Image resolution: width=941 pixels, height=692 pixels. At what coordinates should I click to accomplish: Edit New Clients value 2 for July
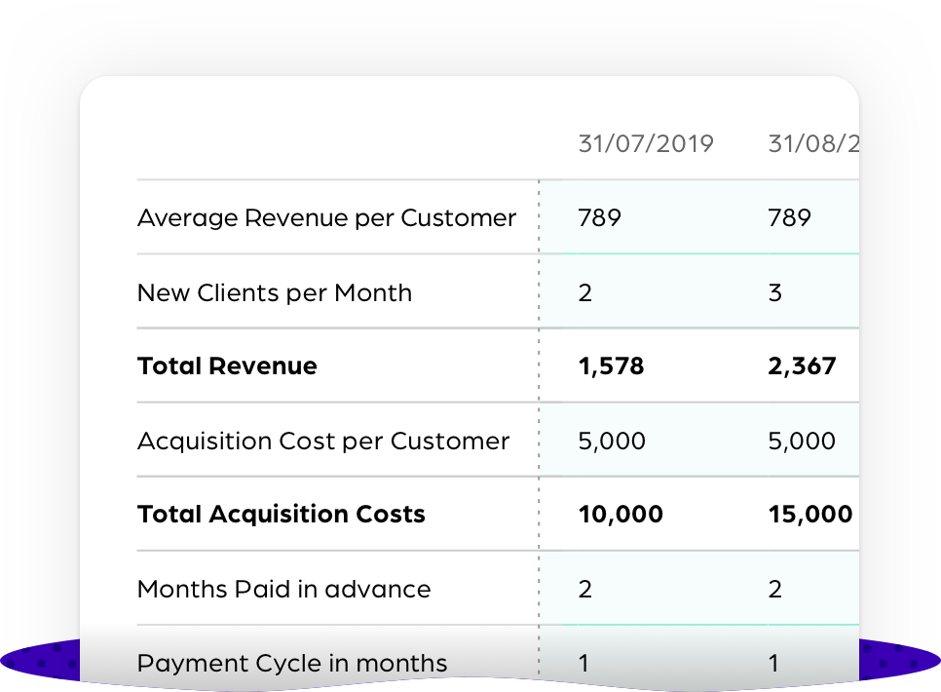pos(585,292)
